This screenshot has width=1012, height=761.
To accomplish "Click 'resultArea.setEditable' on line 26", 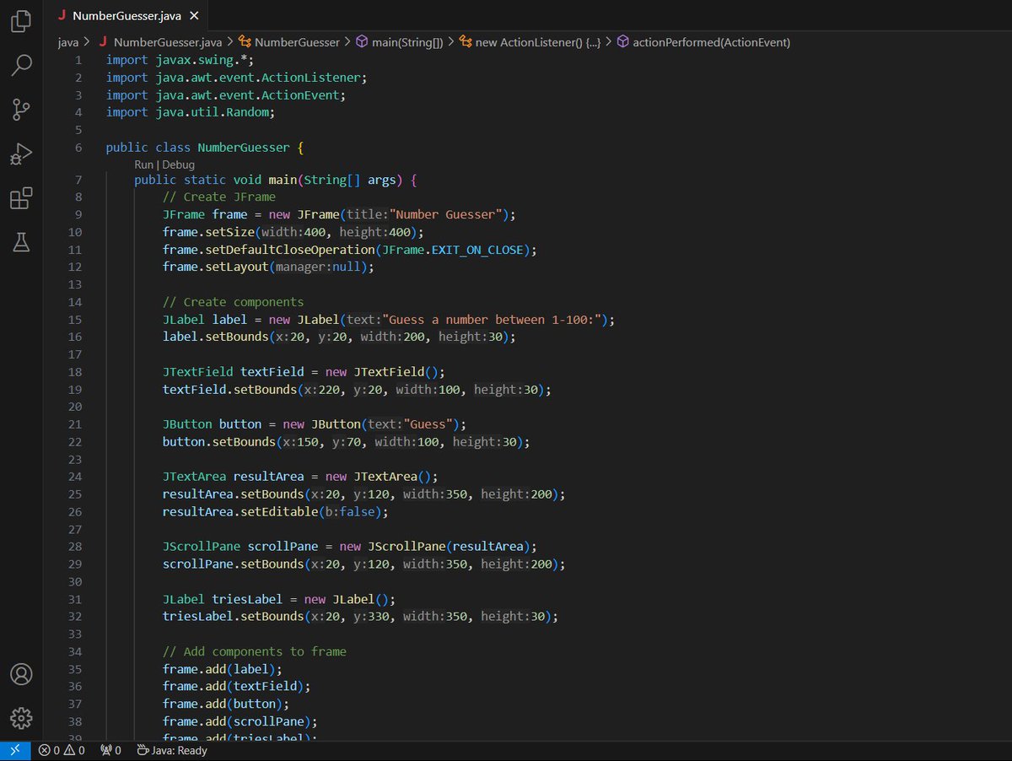I will point(240,512).
